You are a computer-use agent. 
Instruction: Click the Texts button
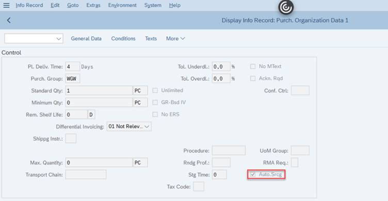pyautogui.click(x=151, y=39)
